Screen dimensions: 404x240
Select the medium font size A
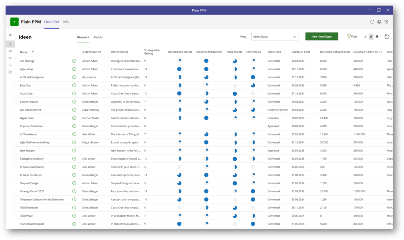tap(371, 37)
